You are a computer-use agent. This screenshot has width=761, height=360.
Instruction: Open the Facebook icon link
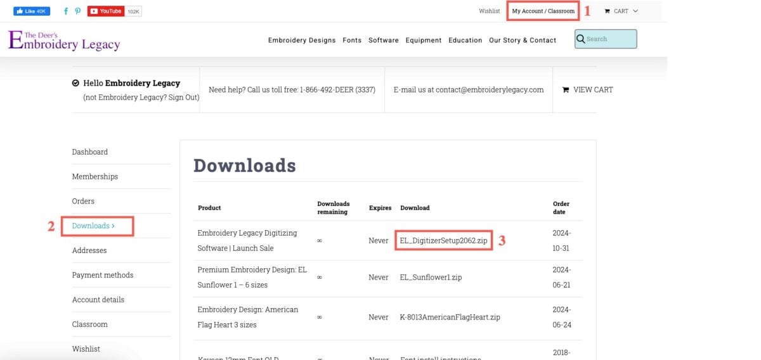(x=66, y=11)
